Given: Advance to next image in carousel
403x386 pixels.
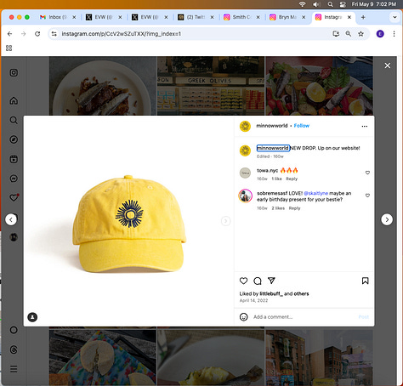Looking at the screenshot, I should [x=225, y=221].
